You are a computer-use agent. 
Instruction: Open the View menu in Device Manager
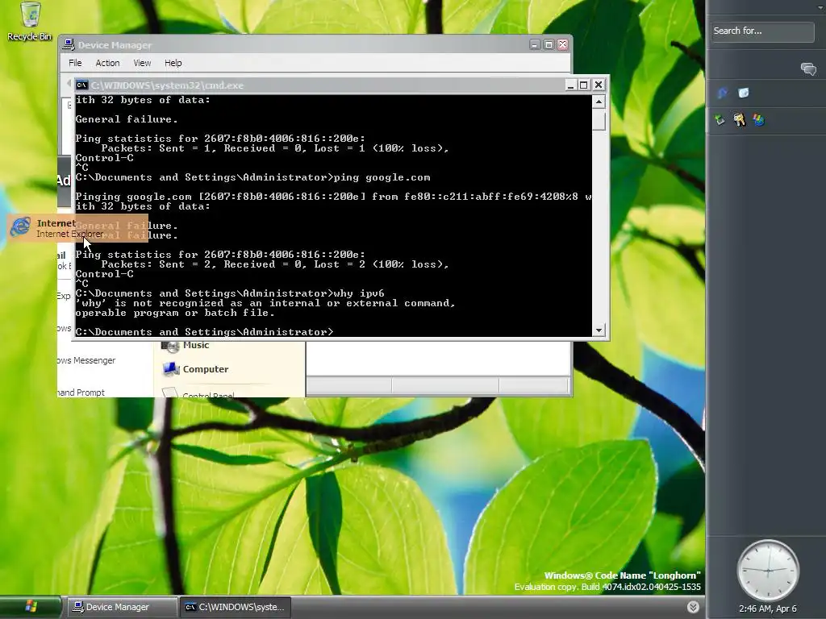coord(142,63)
